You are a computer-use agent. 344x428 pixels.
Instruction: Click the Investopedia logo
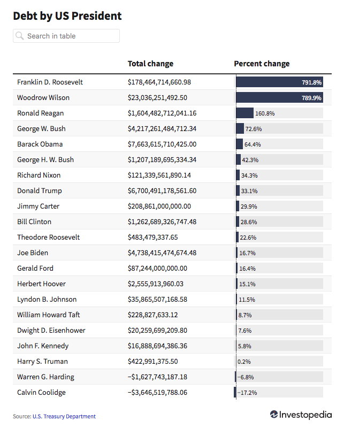(x=301, y=415)
